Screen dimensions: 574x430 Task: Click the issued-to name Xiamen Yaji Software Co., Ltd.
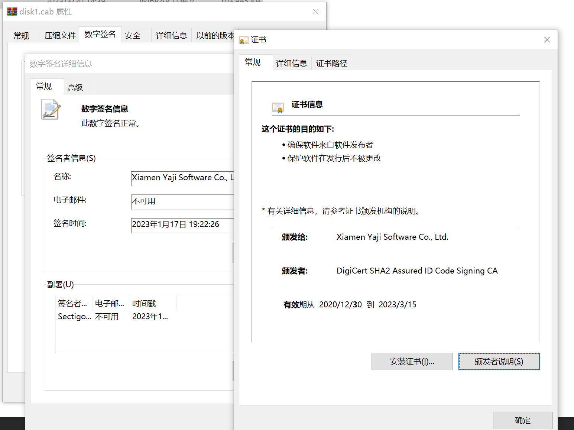392,237
